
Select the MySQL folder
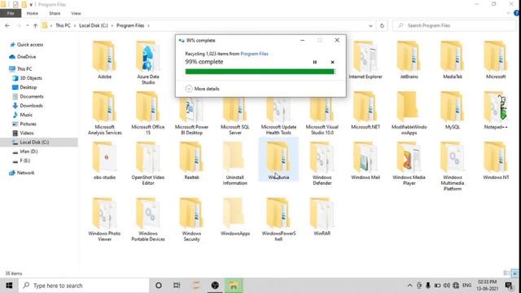coord(453,111)
